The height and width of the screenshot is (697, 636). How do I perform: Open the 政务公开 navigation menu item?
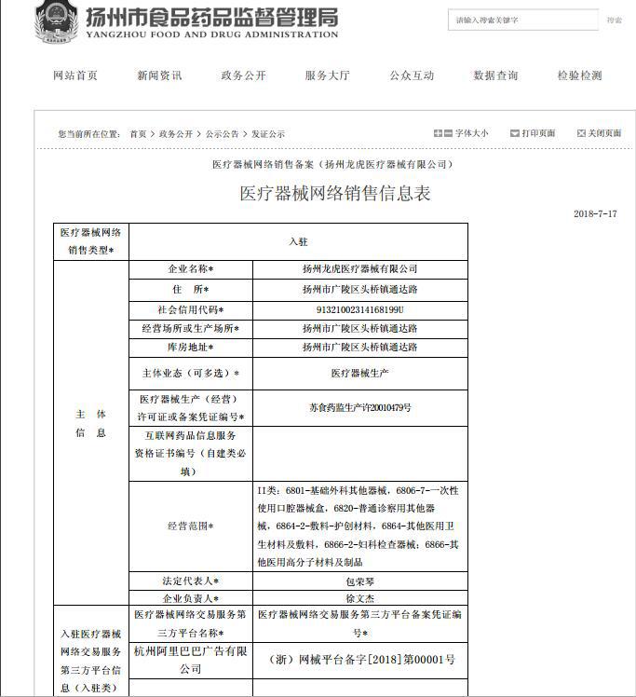pyautogui.click(x=243, y=75)
